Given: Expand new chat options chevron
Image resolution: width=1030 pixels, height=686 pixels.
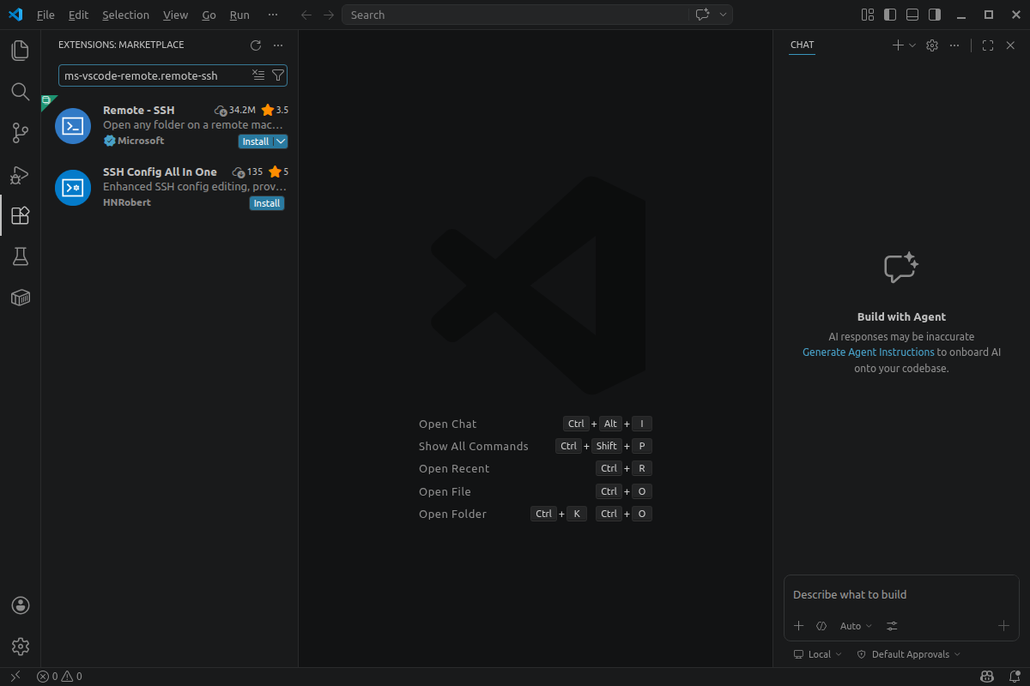Looking at the screenshot, I should [912, 45].
